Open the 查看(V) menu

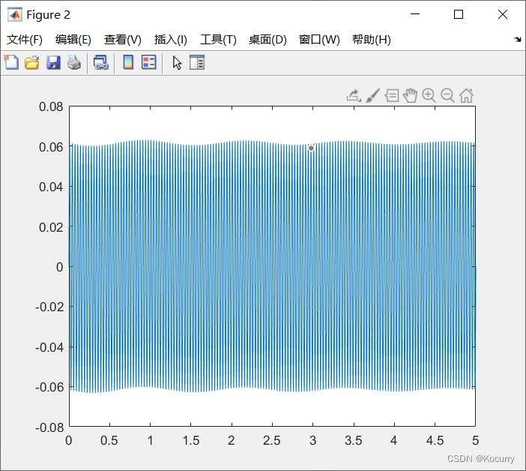coord(122,40)
